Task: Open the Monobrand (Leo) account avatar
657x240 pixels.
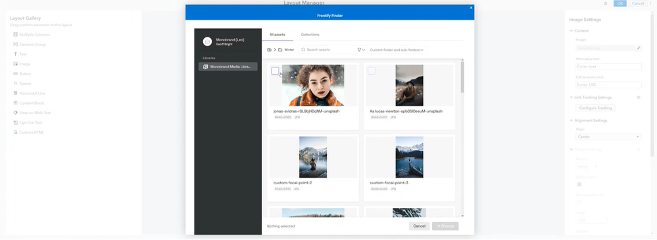Action: pos(207,41)
